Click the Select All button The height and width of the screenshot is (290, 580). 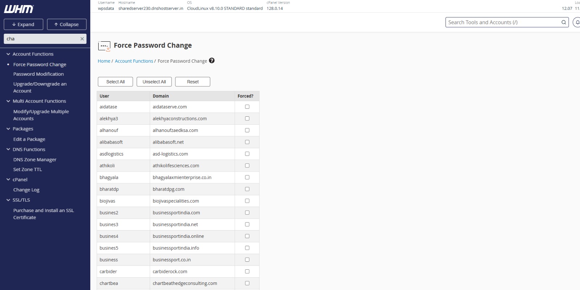click(x=115, y=82)
